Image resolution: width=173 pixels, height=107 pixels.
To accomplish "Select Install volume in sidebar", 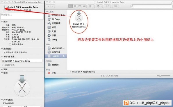I will pos(56,56).
